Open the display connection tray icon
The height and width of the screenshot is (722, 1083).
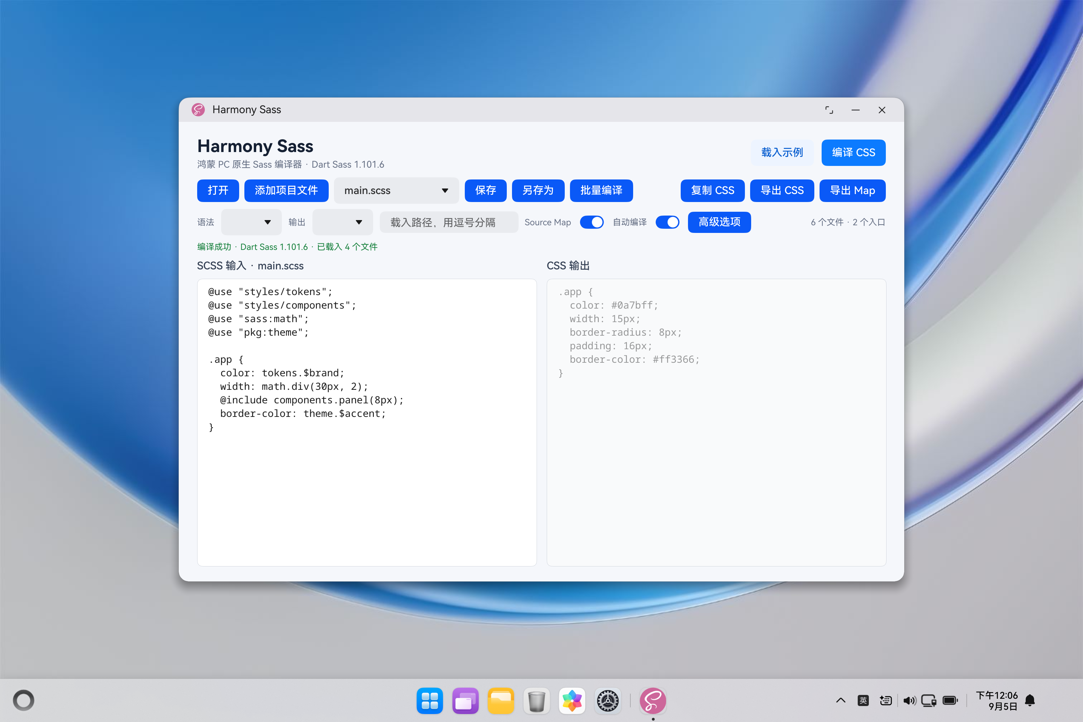[x=929, y=700]
